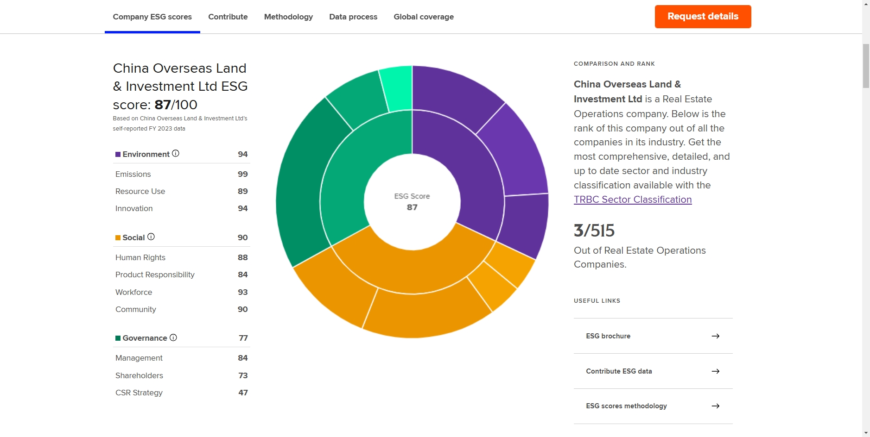Click the Product Responsibility row label
870x437 pixels.
(x=155, y=275)
